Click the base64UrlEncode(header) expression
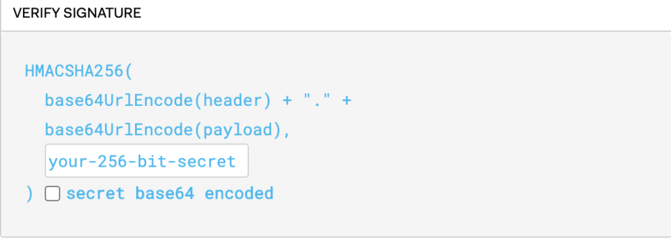 pos(158,100)
